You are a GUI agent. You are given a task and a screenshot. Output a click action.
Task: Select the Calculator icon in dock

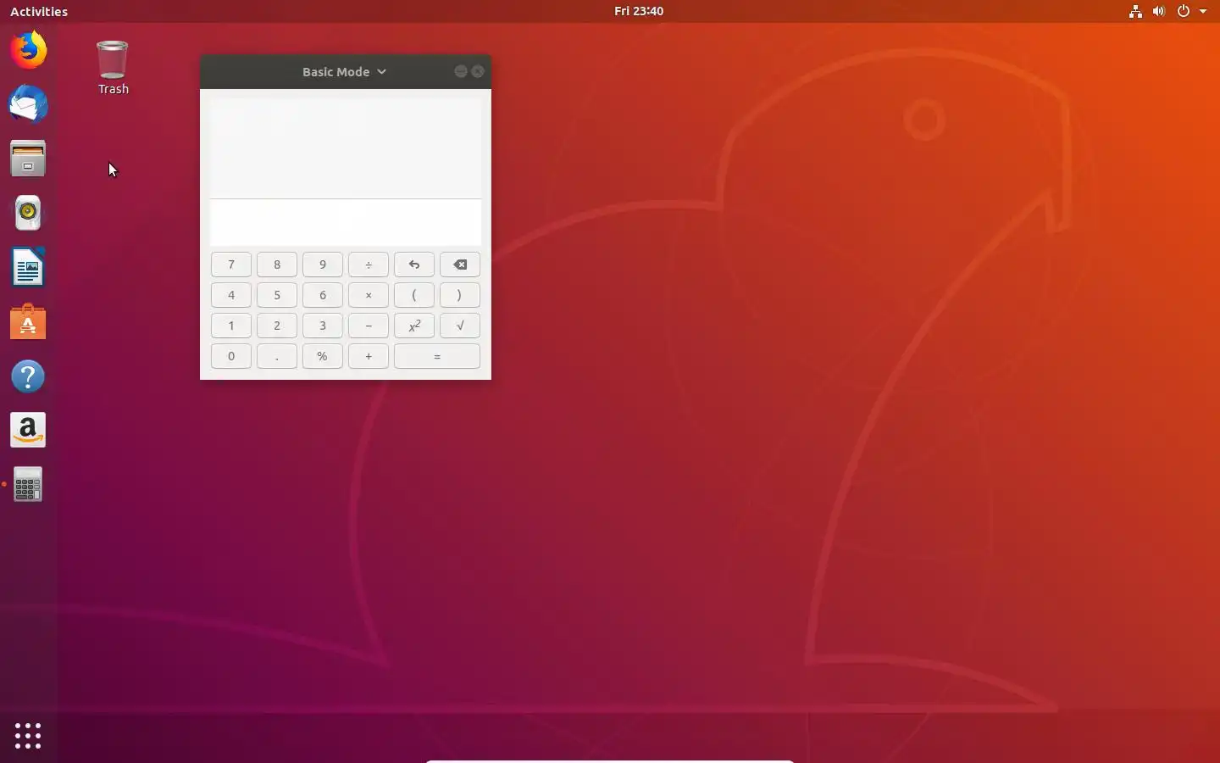[28, 485]
